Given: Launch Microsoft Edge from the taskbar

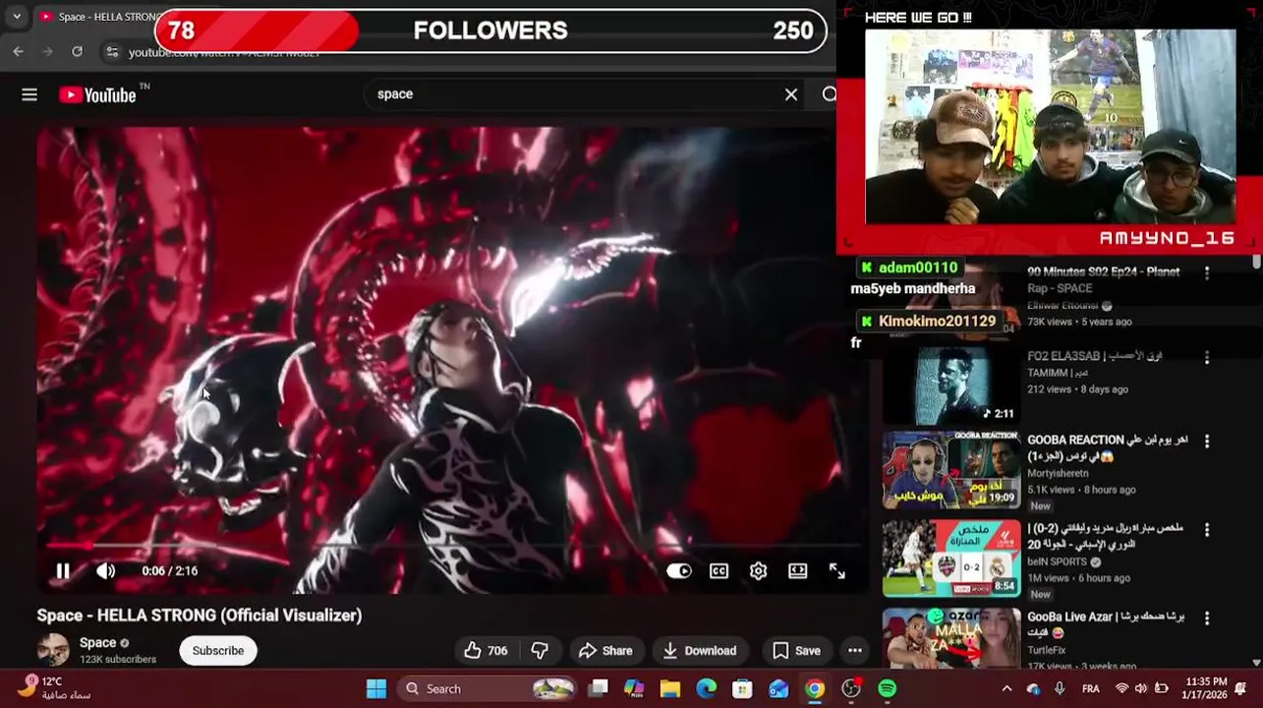Looking at the screenshot, I should [x=707, y=688].
